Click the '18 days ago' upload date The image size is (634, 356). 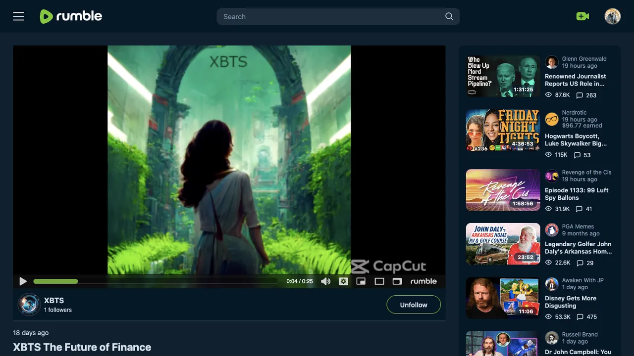tap(31, 333)
